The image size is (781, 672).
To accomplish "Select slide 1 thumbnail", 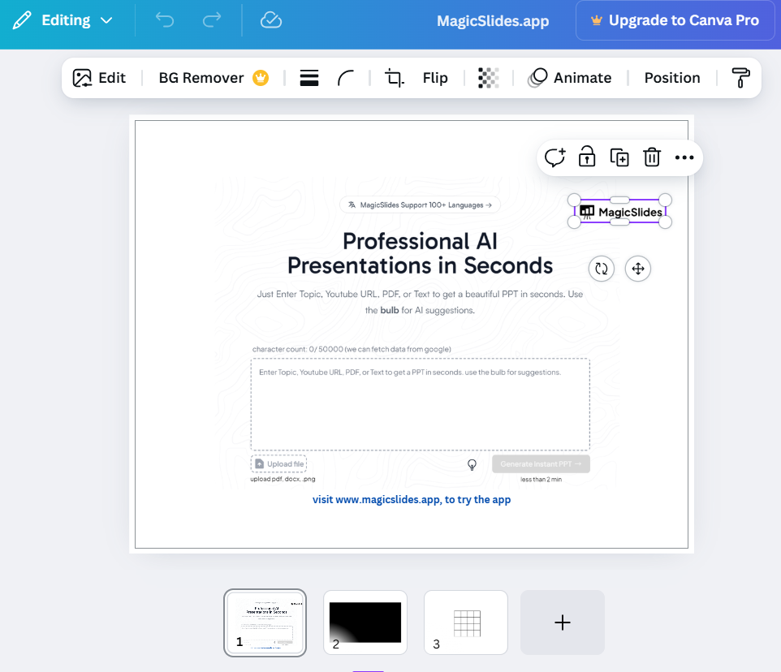I will [265, 622].
